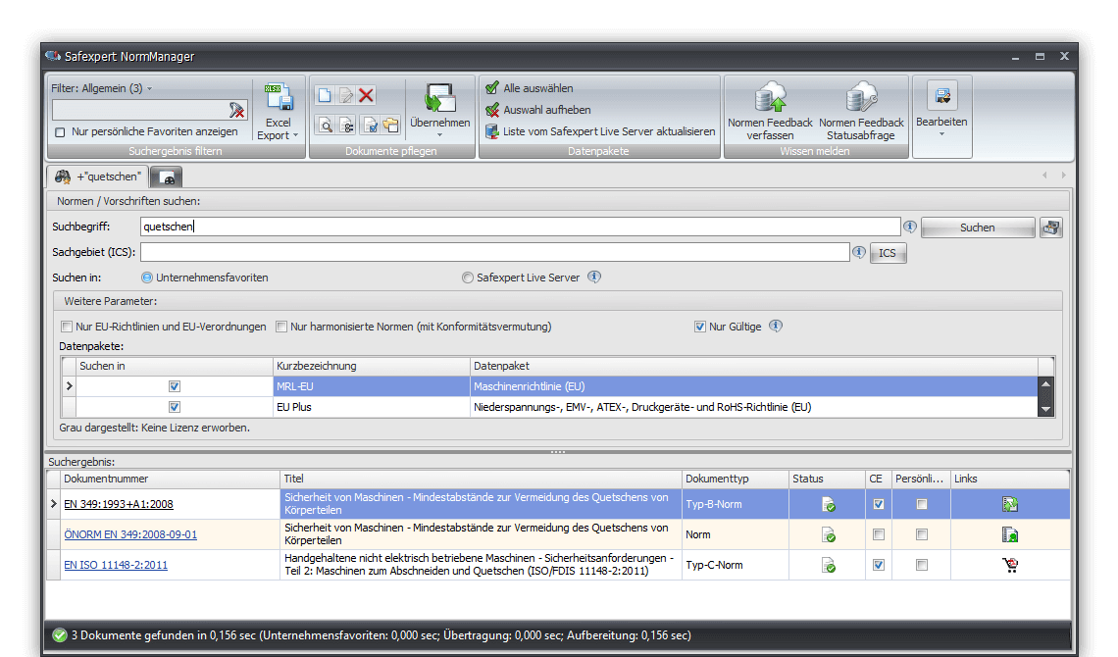The height and width of the screenshot is (657, 1118).
Task: Click into the Suchbegriff input field
Action: point(521,227)
